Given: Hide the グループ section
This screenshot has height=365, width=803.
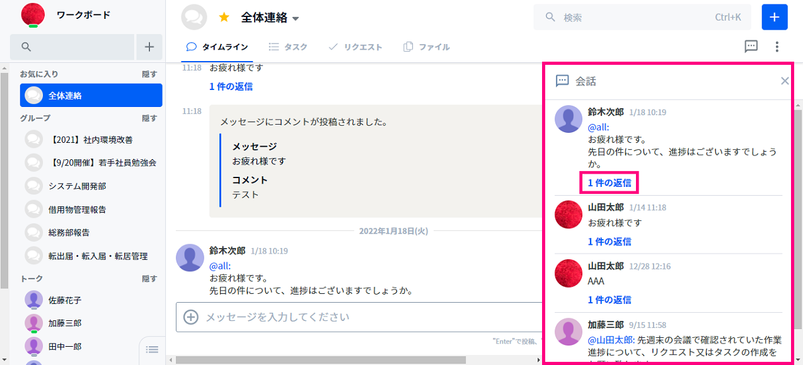Looking at the screenshot, I should point(149,118).
